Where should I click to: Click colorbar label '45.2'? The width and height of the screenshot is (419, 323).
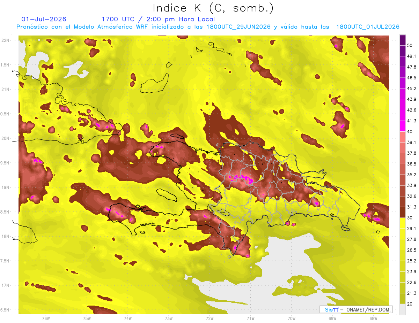point(412,89)
